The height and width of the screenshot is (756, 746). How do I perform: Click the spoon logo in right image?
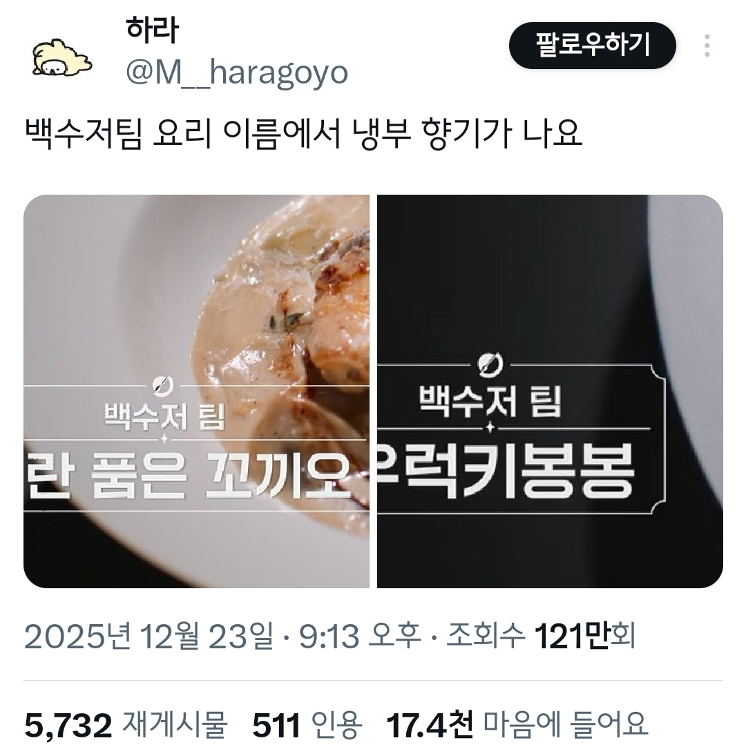pyautogui.click(x=490, y=365)
